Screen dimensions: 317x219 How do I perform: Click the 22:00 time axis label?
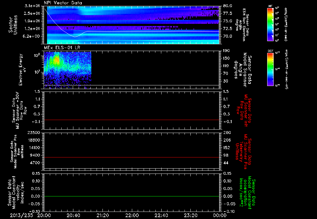(x=132, y=215)
